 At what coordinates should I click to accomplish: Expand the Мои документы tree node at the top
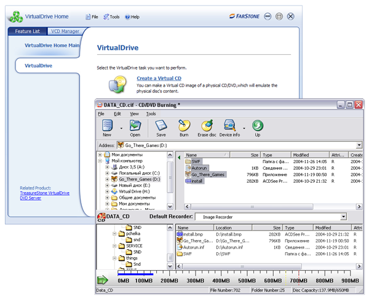pyautogui.click(x=100, y=154)
